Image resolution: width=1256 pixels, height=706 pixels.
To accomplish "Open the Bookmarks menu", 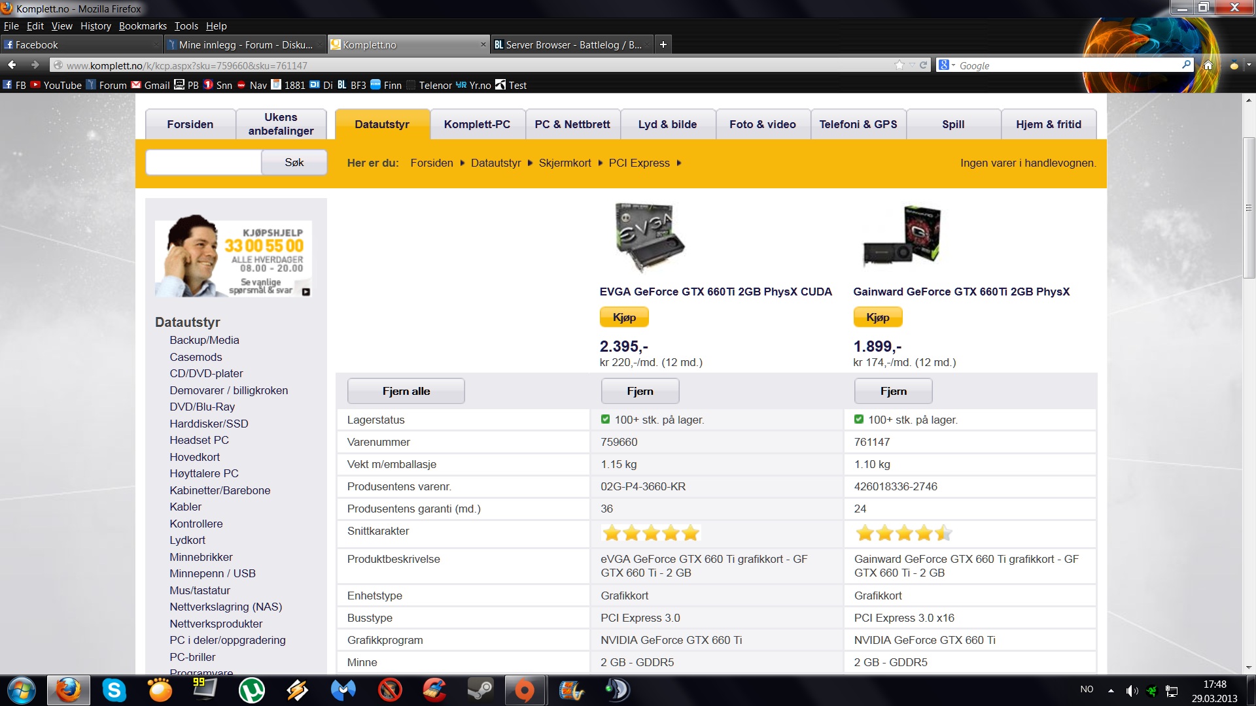I will pyautogui.click(x=143, y=25).
